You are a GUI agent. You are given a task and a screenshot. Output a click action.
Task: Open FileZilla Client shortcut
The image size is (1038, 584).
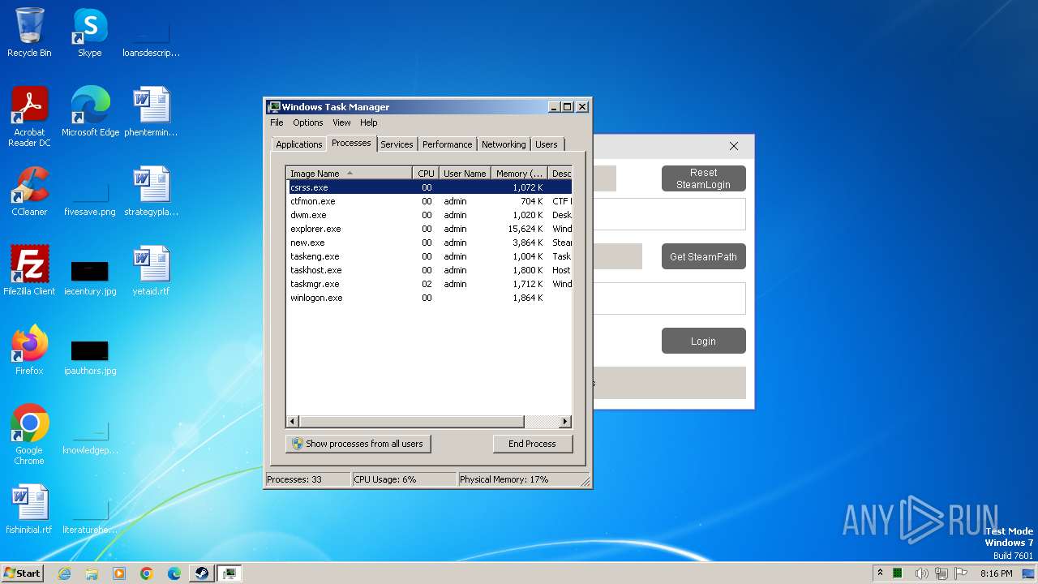(29, 271)
